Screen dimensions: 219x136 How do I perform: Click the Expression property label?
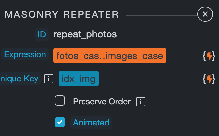tap(25, 55)
